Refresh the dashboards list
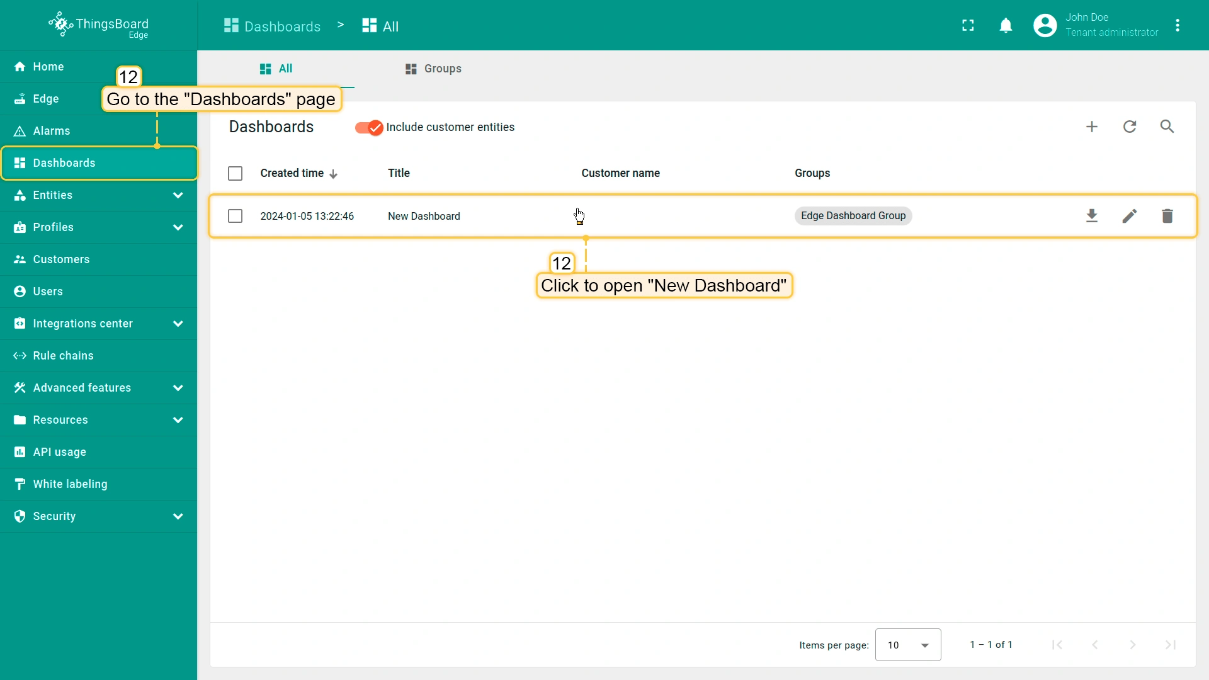1209x680 pixels. pyautogui.click(x=1130, y=127)
